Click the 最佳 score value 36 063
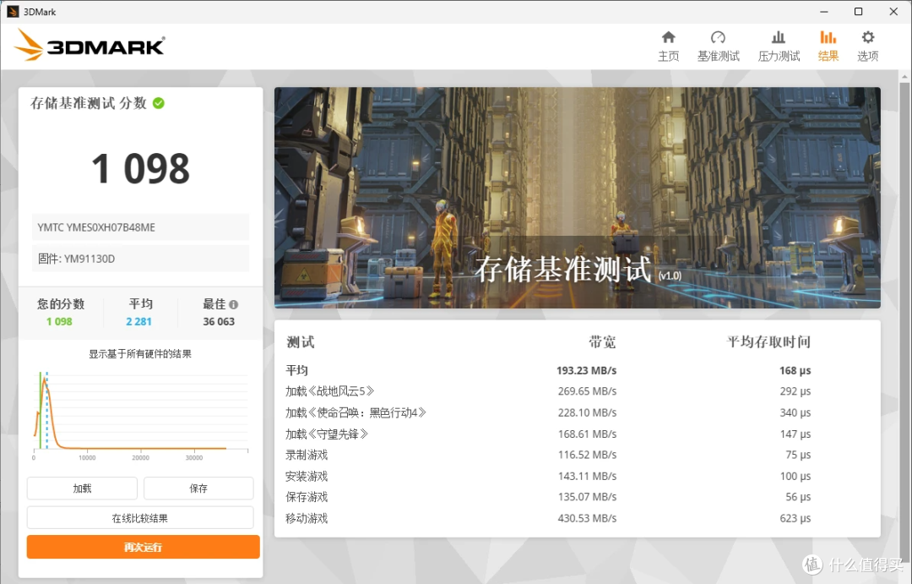This screenshot has height=584, width=912. [219, 321]
